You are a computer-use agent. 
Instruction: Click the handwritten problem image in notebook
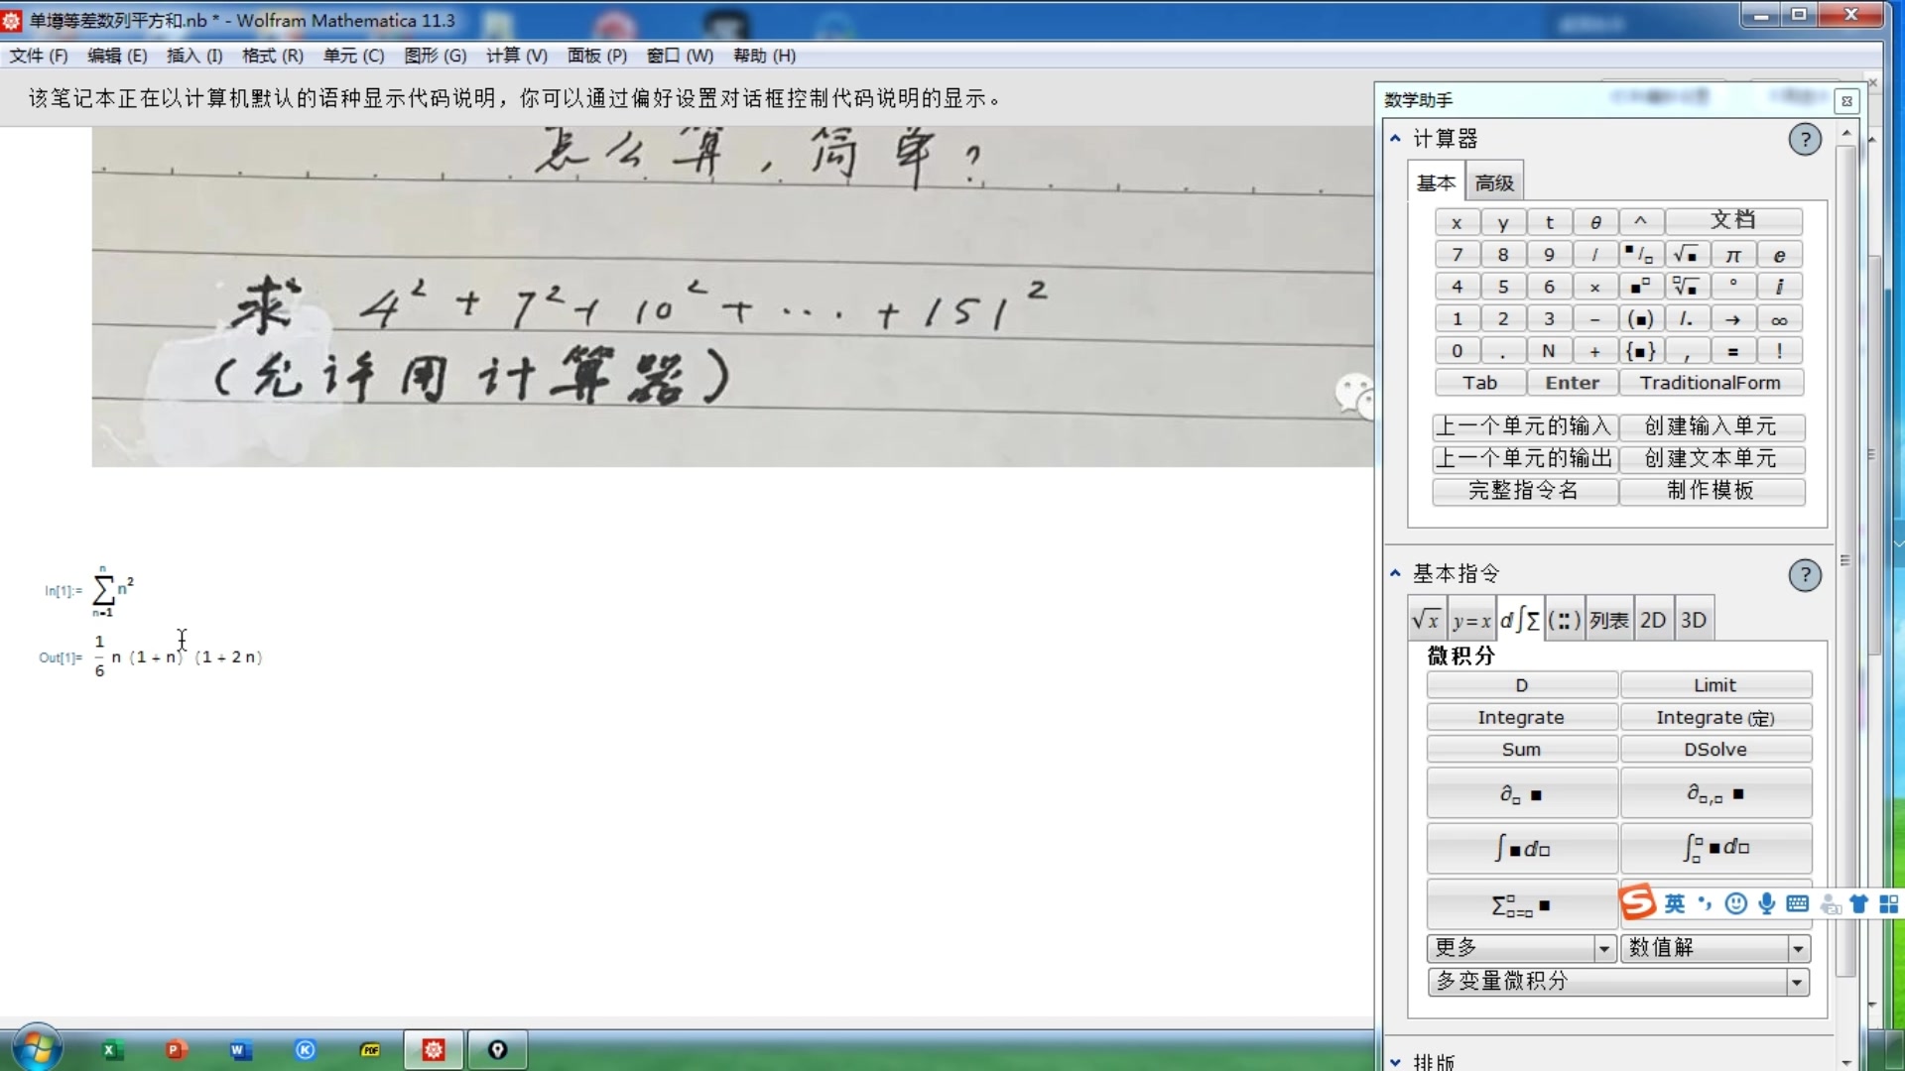pyautogui.click(x=732, y=296)
